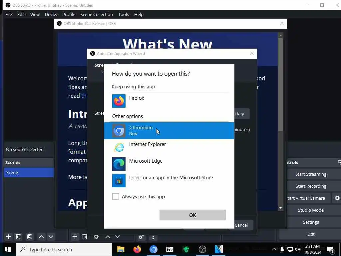Open network tray icon
341x256 pixels.
pos(290,249)
